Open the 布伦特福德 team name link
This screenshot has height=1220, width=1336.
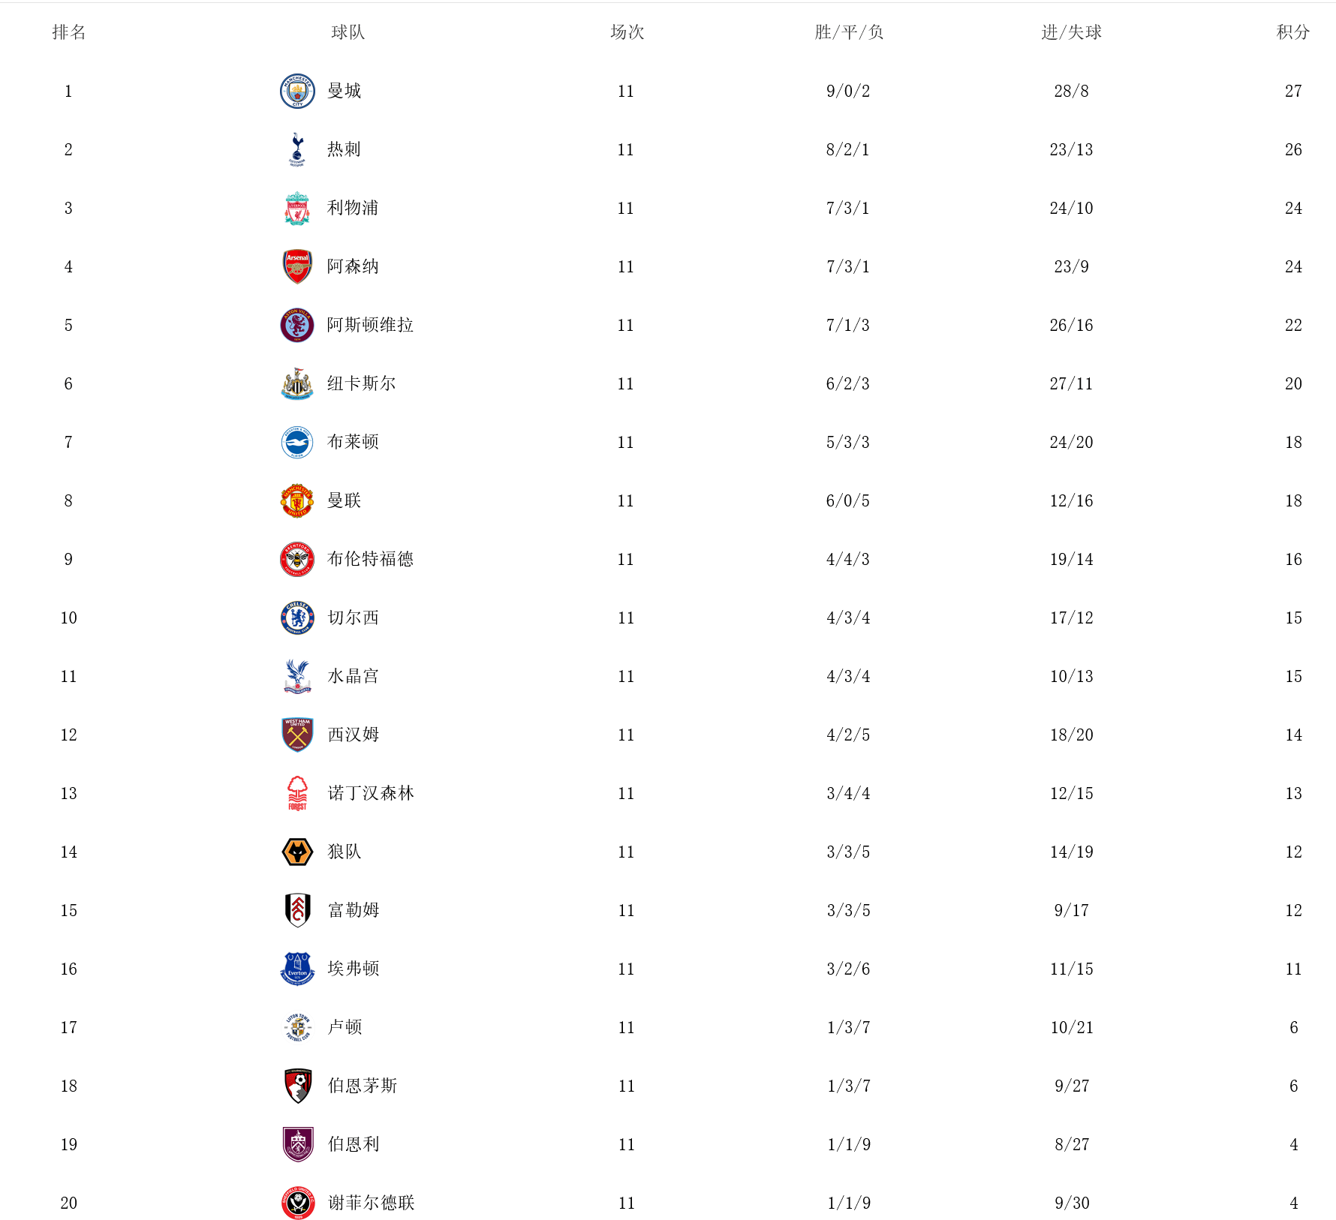[370, 559]
